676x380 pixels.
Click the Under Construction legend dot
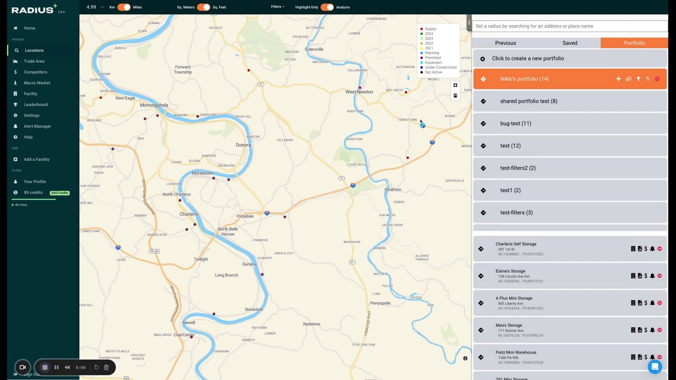click(421, 68)
